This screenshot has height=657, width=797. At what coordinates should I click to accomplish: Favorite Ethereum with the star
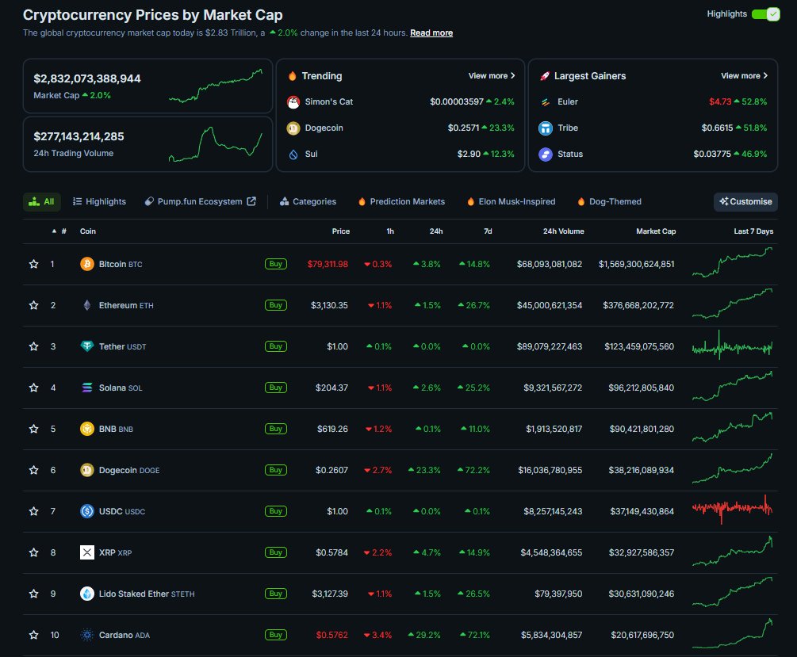pos(33,305)
